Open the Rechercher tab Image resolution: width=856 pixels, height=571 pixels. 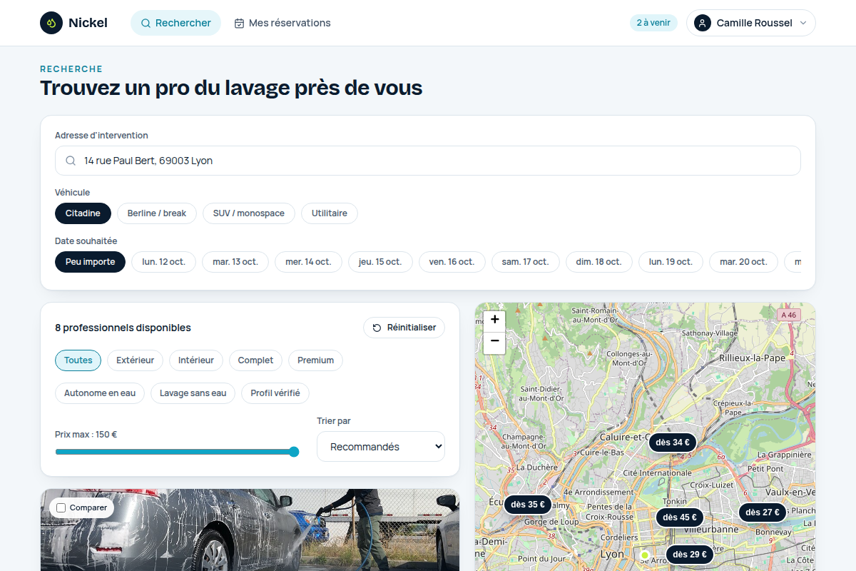point(175,23)
